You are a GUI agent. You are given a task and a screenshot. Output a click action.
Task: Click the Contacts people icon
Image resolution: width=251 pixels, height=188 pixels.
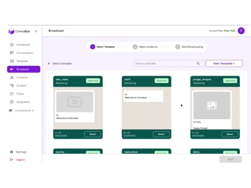(x=12, y=77)
